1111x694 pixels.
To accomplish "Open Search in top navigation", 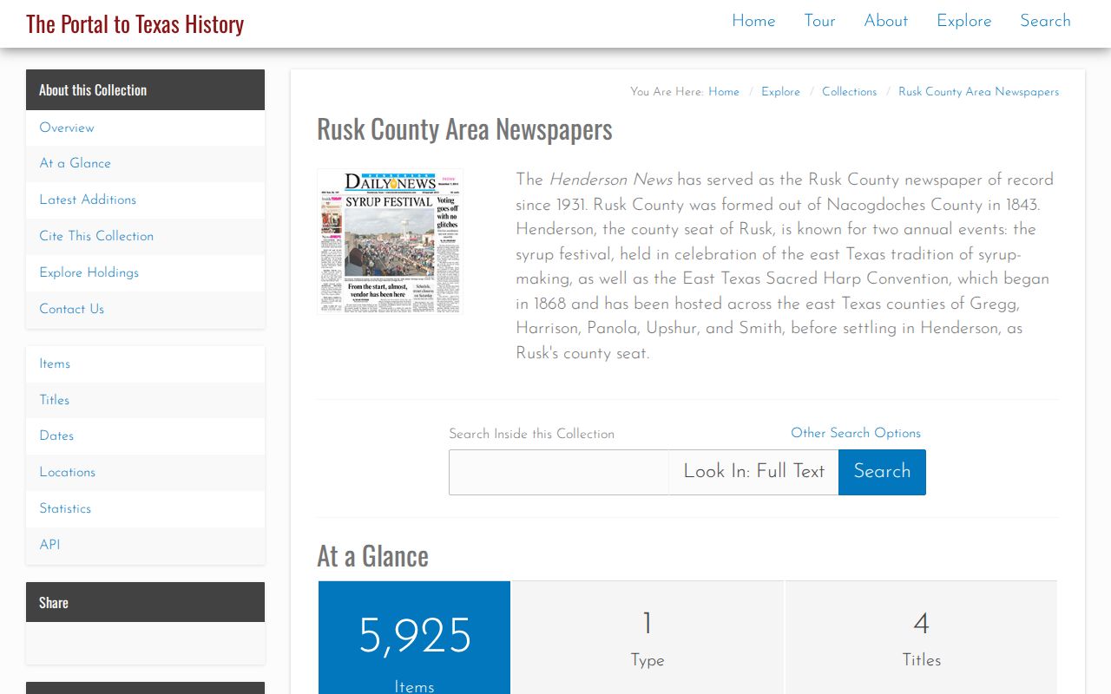I will point(1045,21).
